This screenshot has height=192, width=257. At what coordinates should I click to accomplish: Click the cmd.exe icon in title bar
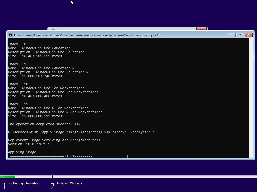point(11,35)
